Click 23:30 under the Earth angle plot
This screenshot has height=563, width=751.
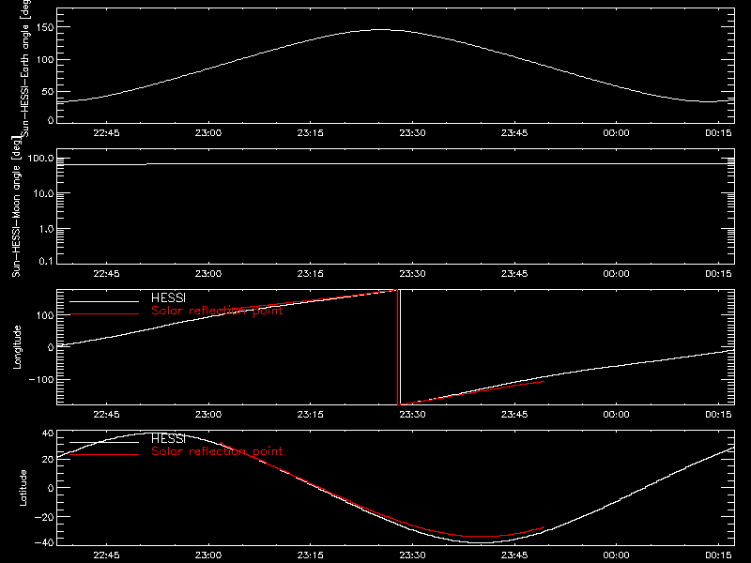click(412, 132)
